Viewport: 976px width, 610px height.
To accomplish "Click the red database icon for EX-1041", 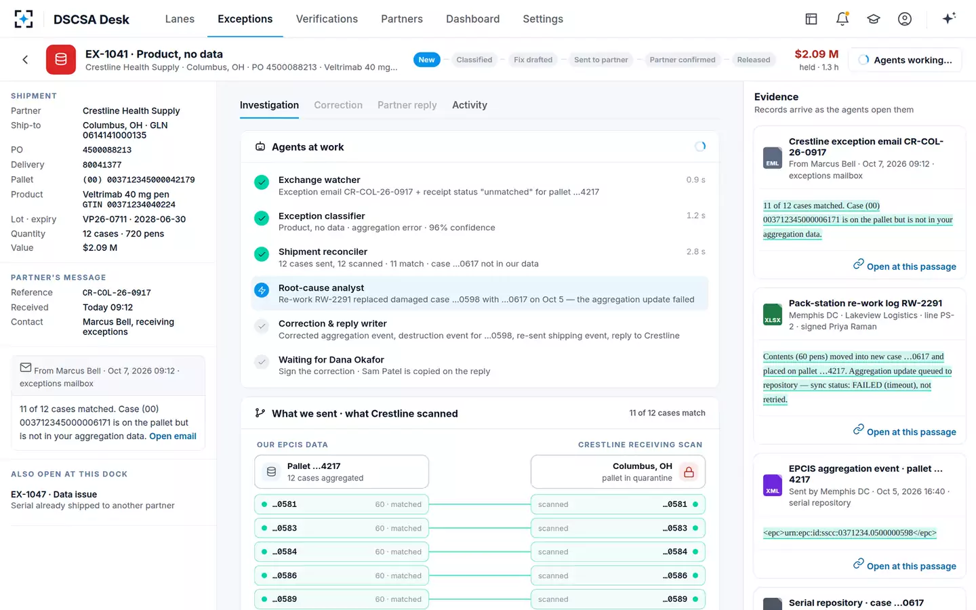I will point(61,60).
